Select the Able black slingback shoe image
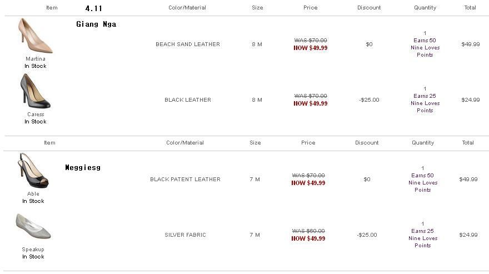The width and height of the screenshot is (489, 274). pos(33,171)
